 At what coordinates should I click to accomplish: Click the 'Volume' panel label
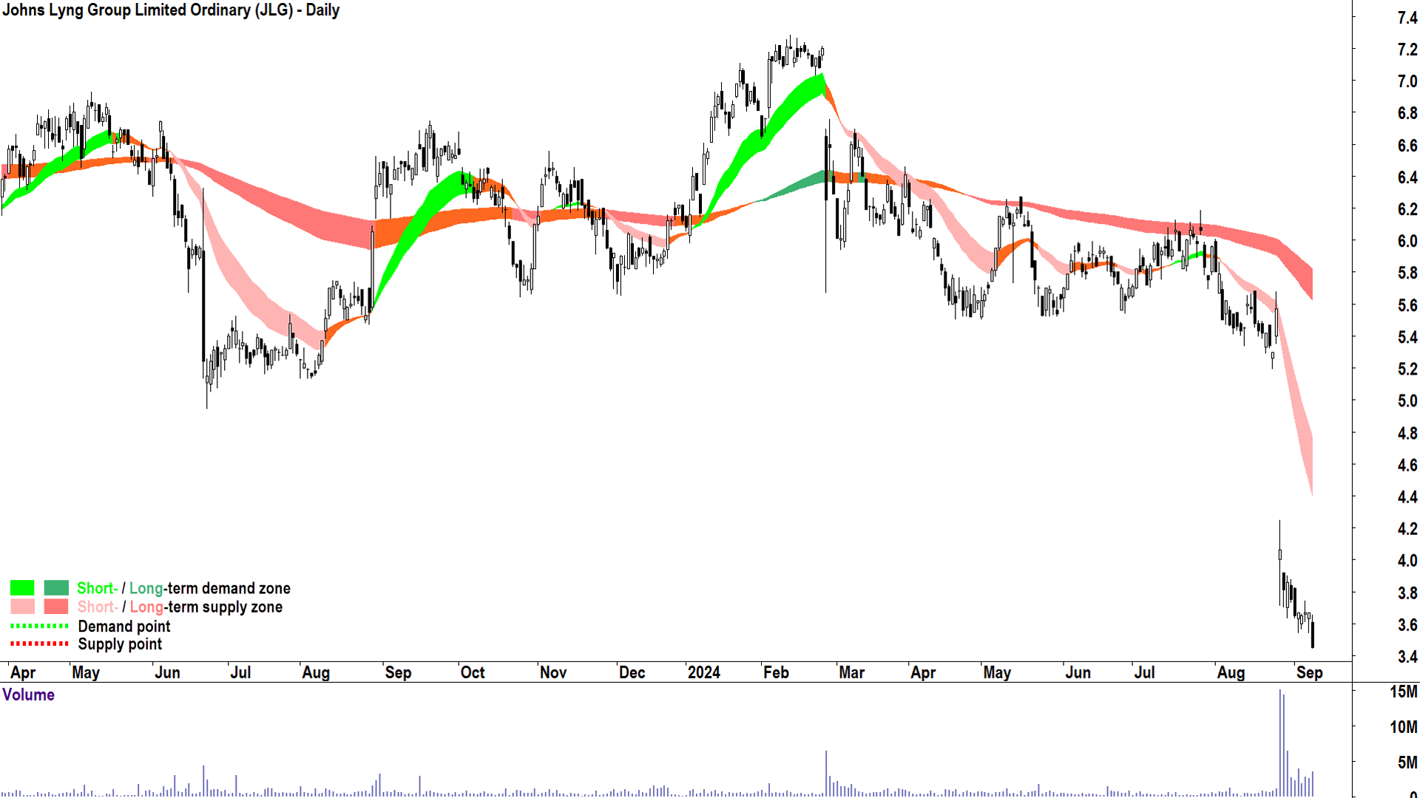(29, 695)
